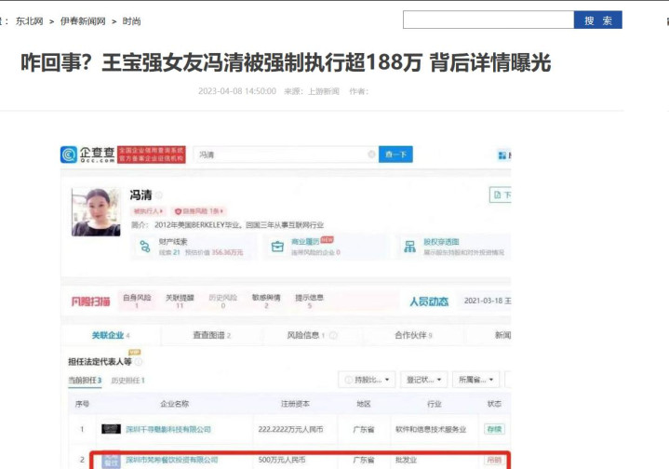Image resolution: width=669 pixels, height=469 pixels.
Task: Click the 人员动态 heading
Action: (x=429, y=301)
